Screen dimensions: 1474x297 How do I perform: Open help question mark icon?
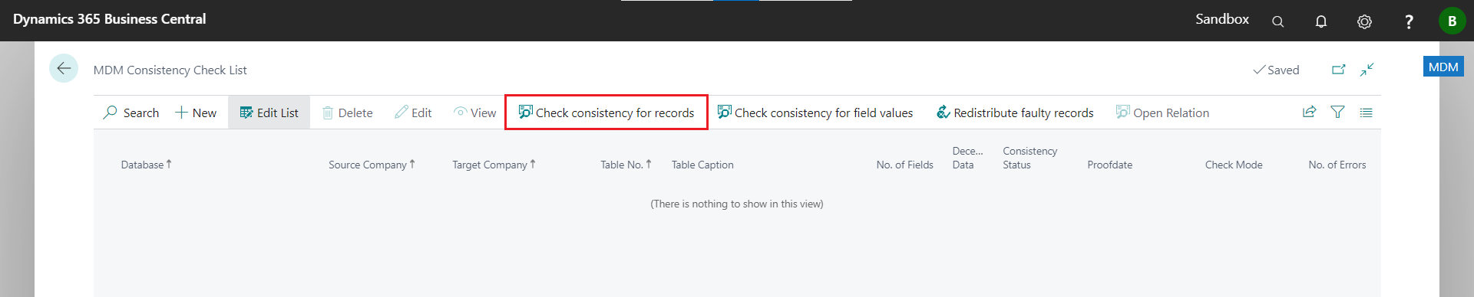(x=1408, y=21)
